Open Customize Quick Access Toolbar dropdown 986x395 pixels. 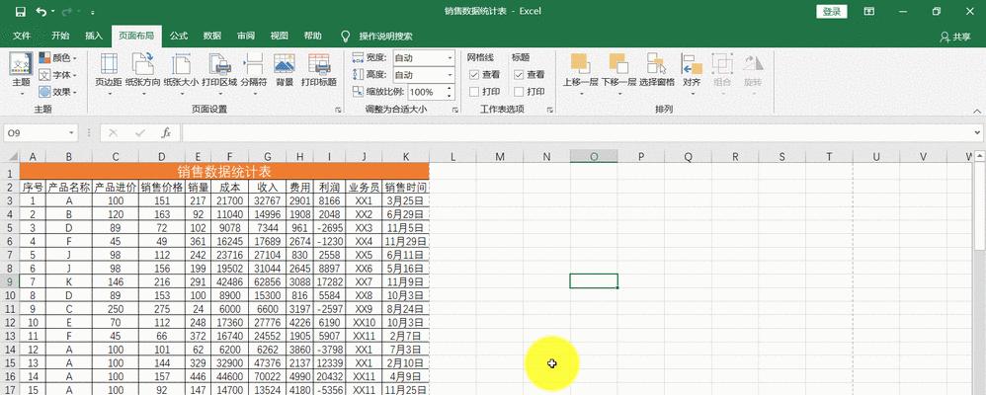(x=93, y=12)
